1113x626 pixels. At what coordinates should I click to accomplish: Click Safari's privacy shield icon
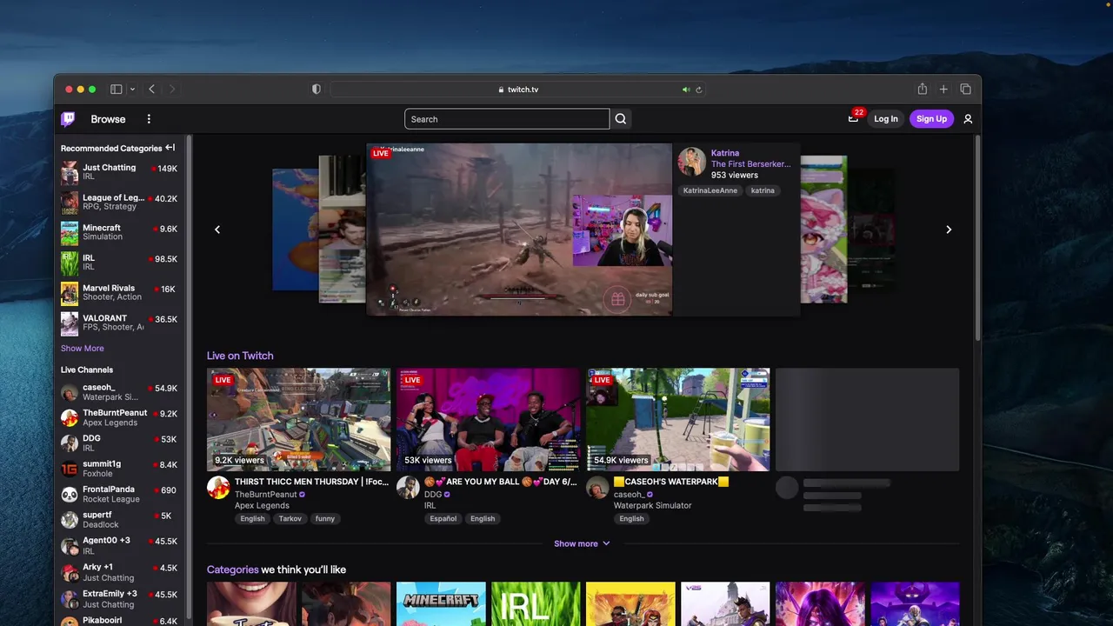pos(317,90)
